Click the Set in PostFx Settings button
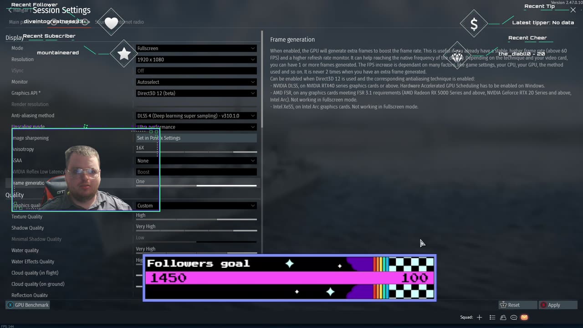The image size is (583, 328). click(x=196, y=138)
